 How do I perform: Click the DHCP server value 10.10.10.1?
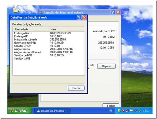point(56,46)
